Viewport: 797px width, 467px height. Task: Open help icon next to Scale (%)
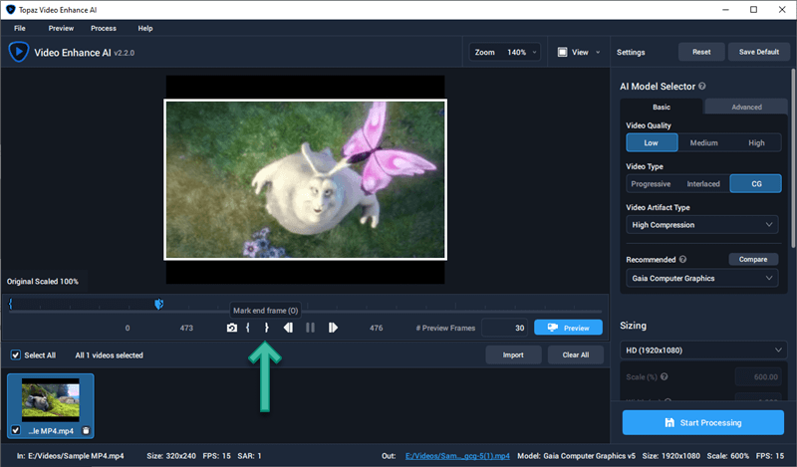point(664,376)
